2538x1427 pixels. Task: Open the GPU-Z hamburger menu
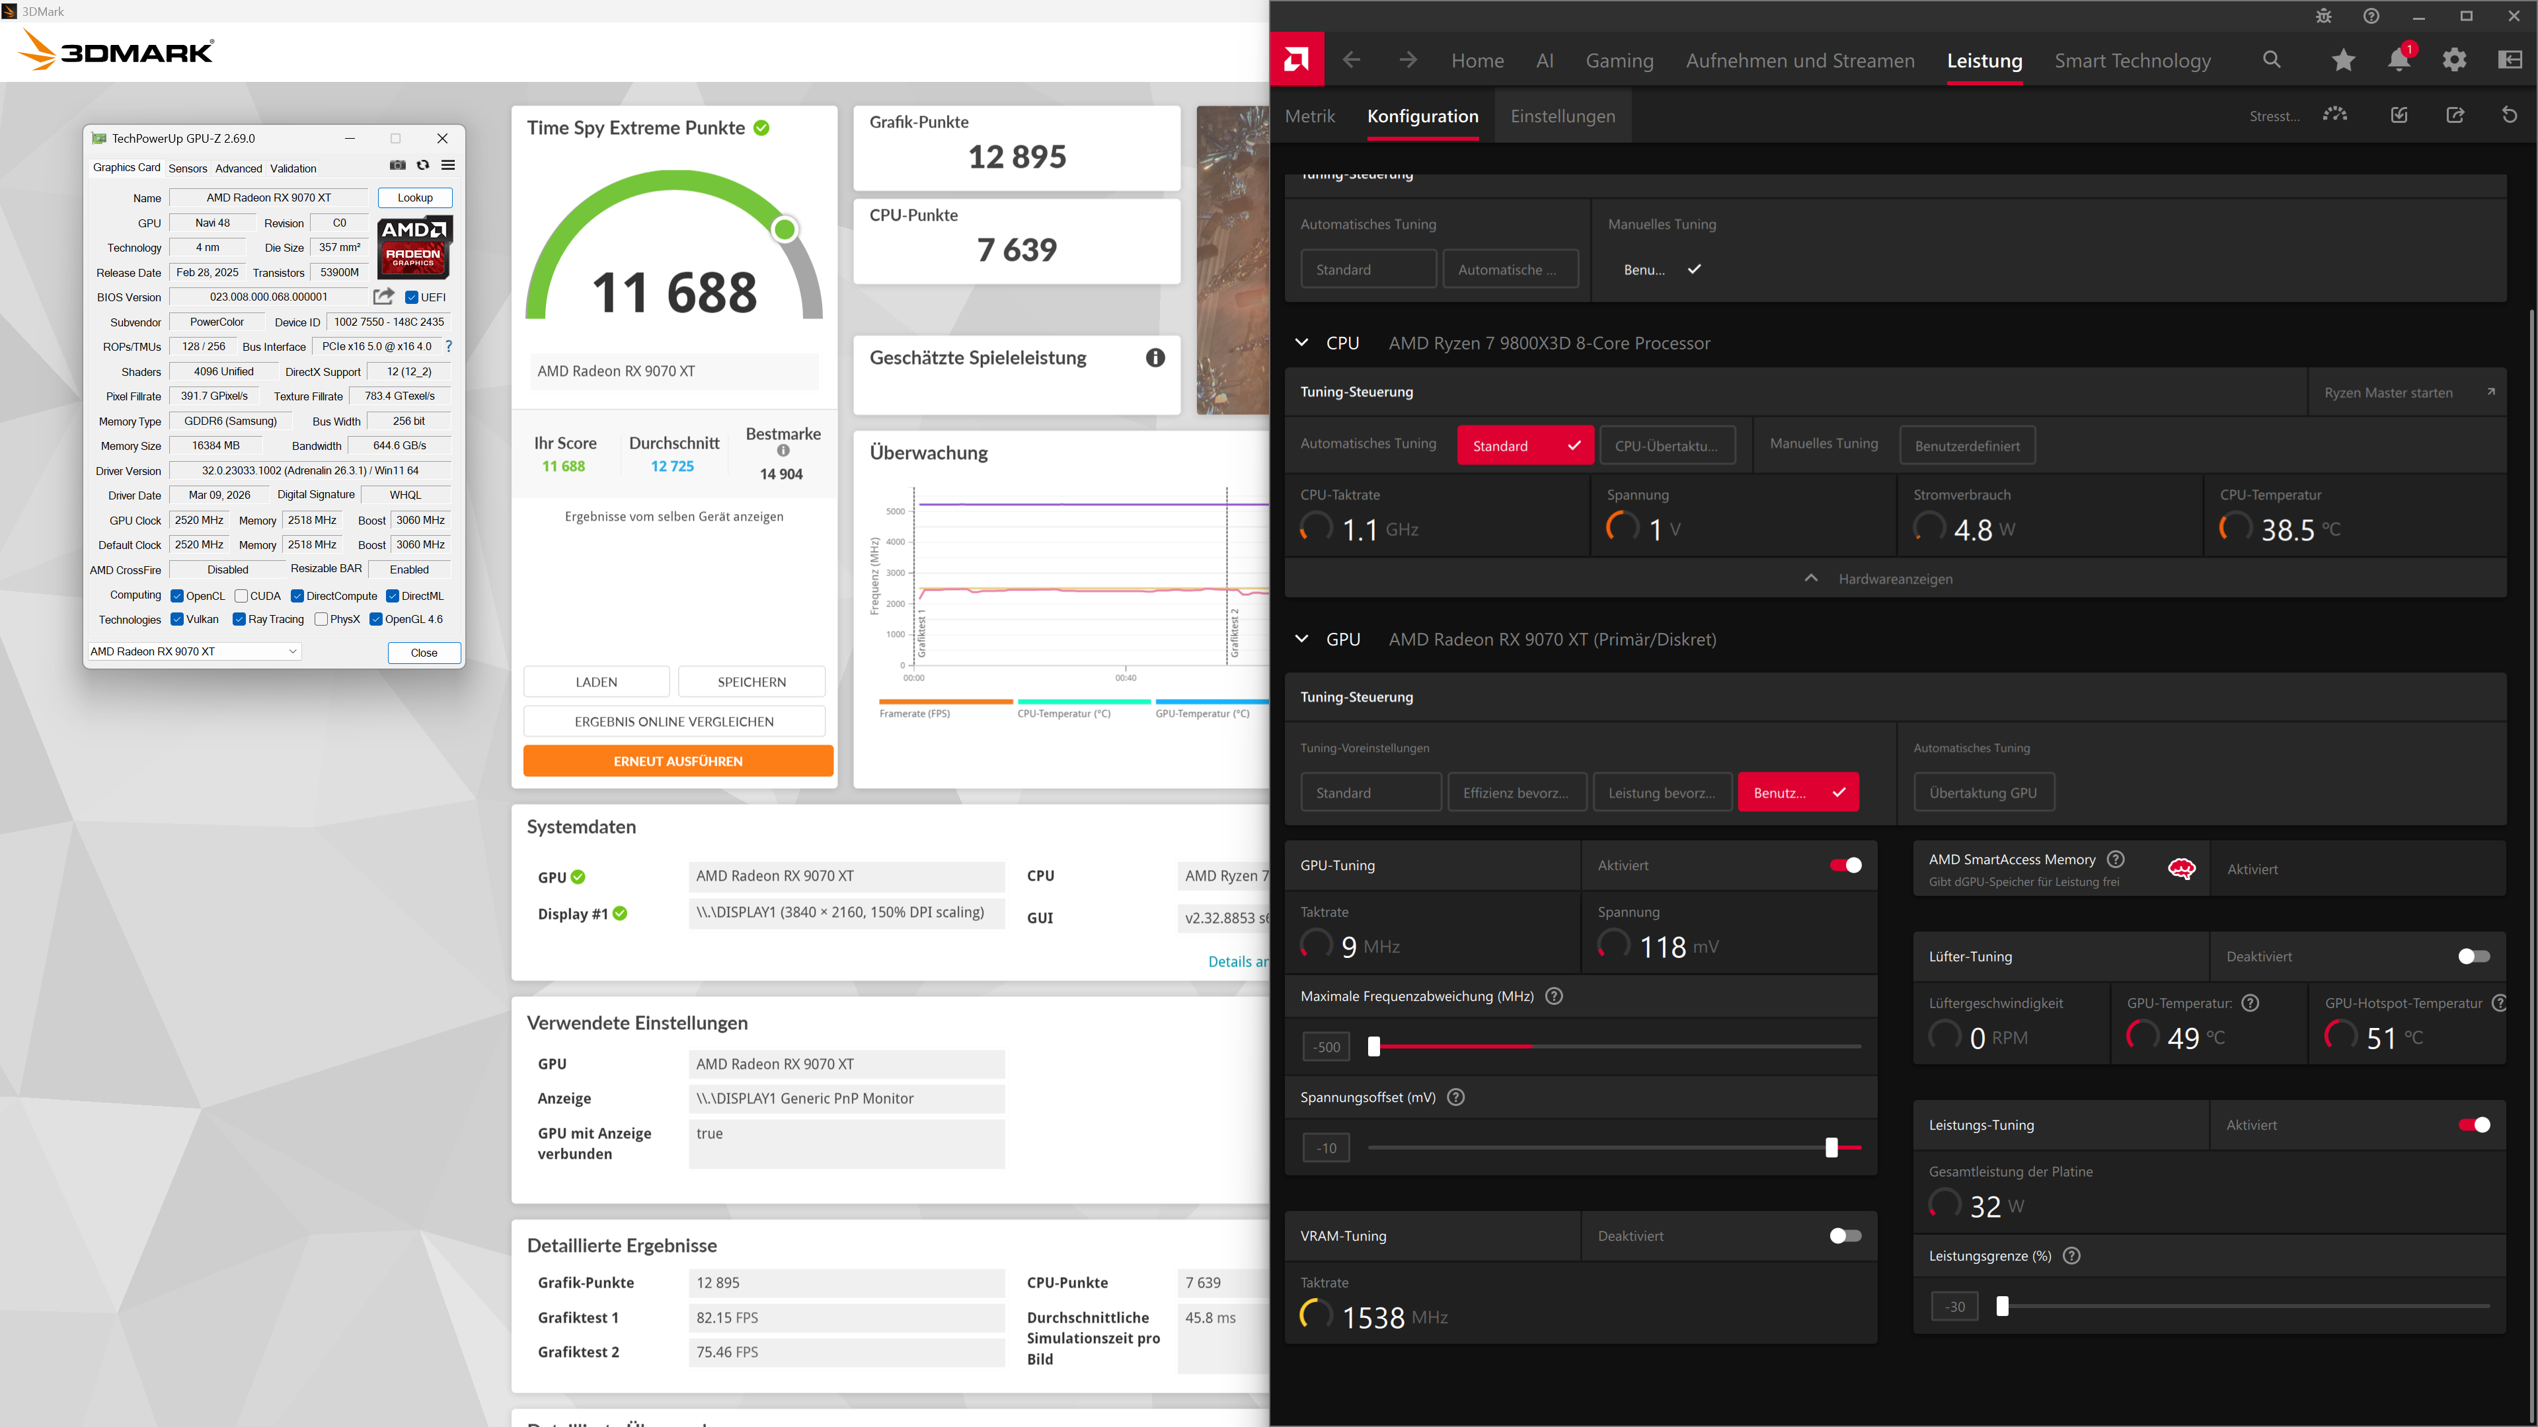point(448,165)
